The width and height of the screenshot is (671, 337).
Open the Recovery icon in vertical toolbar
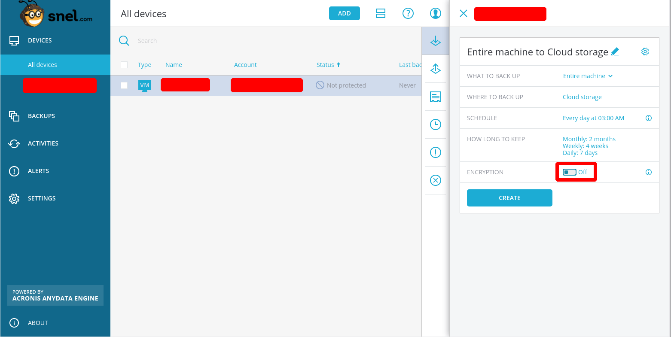436,69
